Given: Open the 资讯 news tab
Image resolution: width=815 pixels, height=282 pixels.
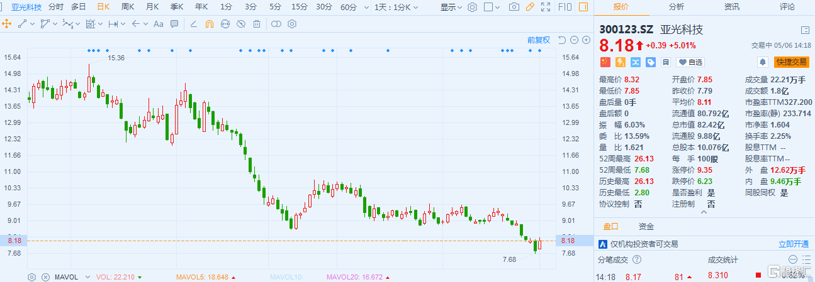Looking at the screenshot, I should (732, 7).
